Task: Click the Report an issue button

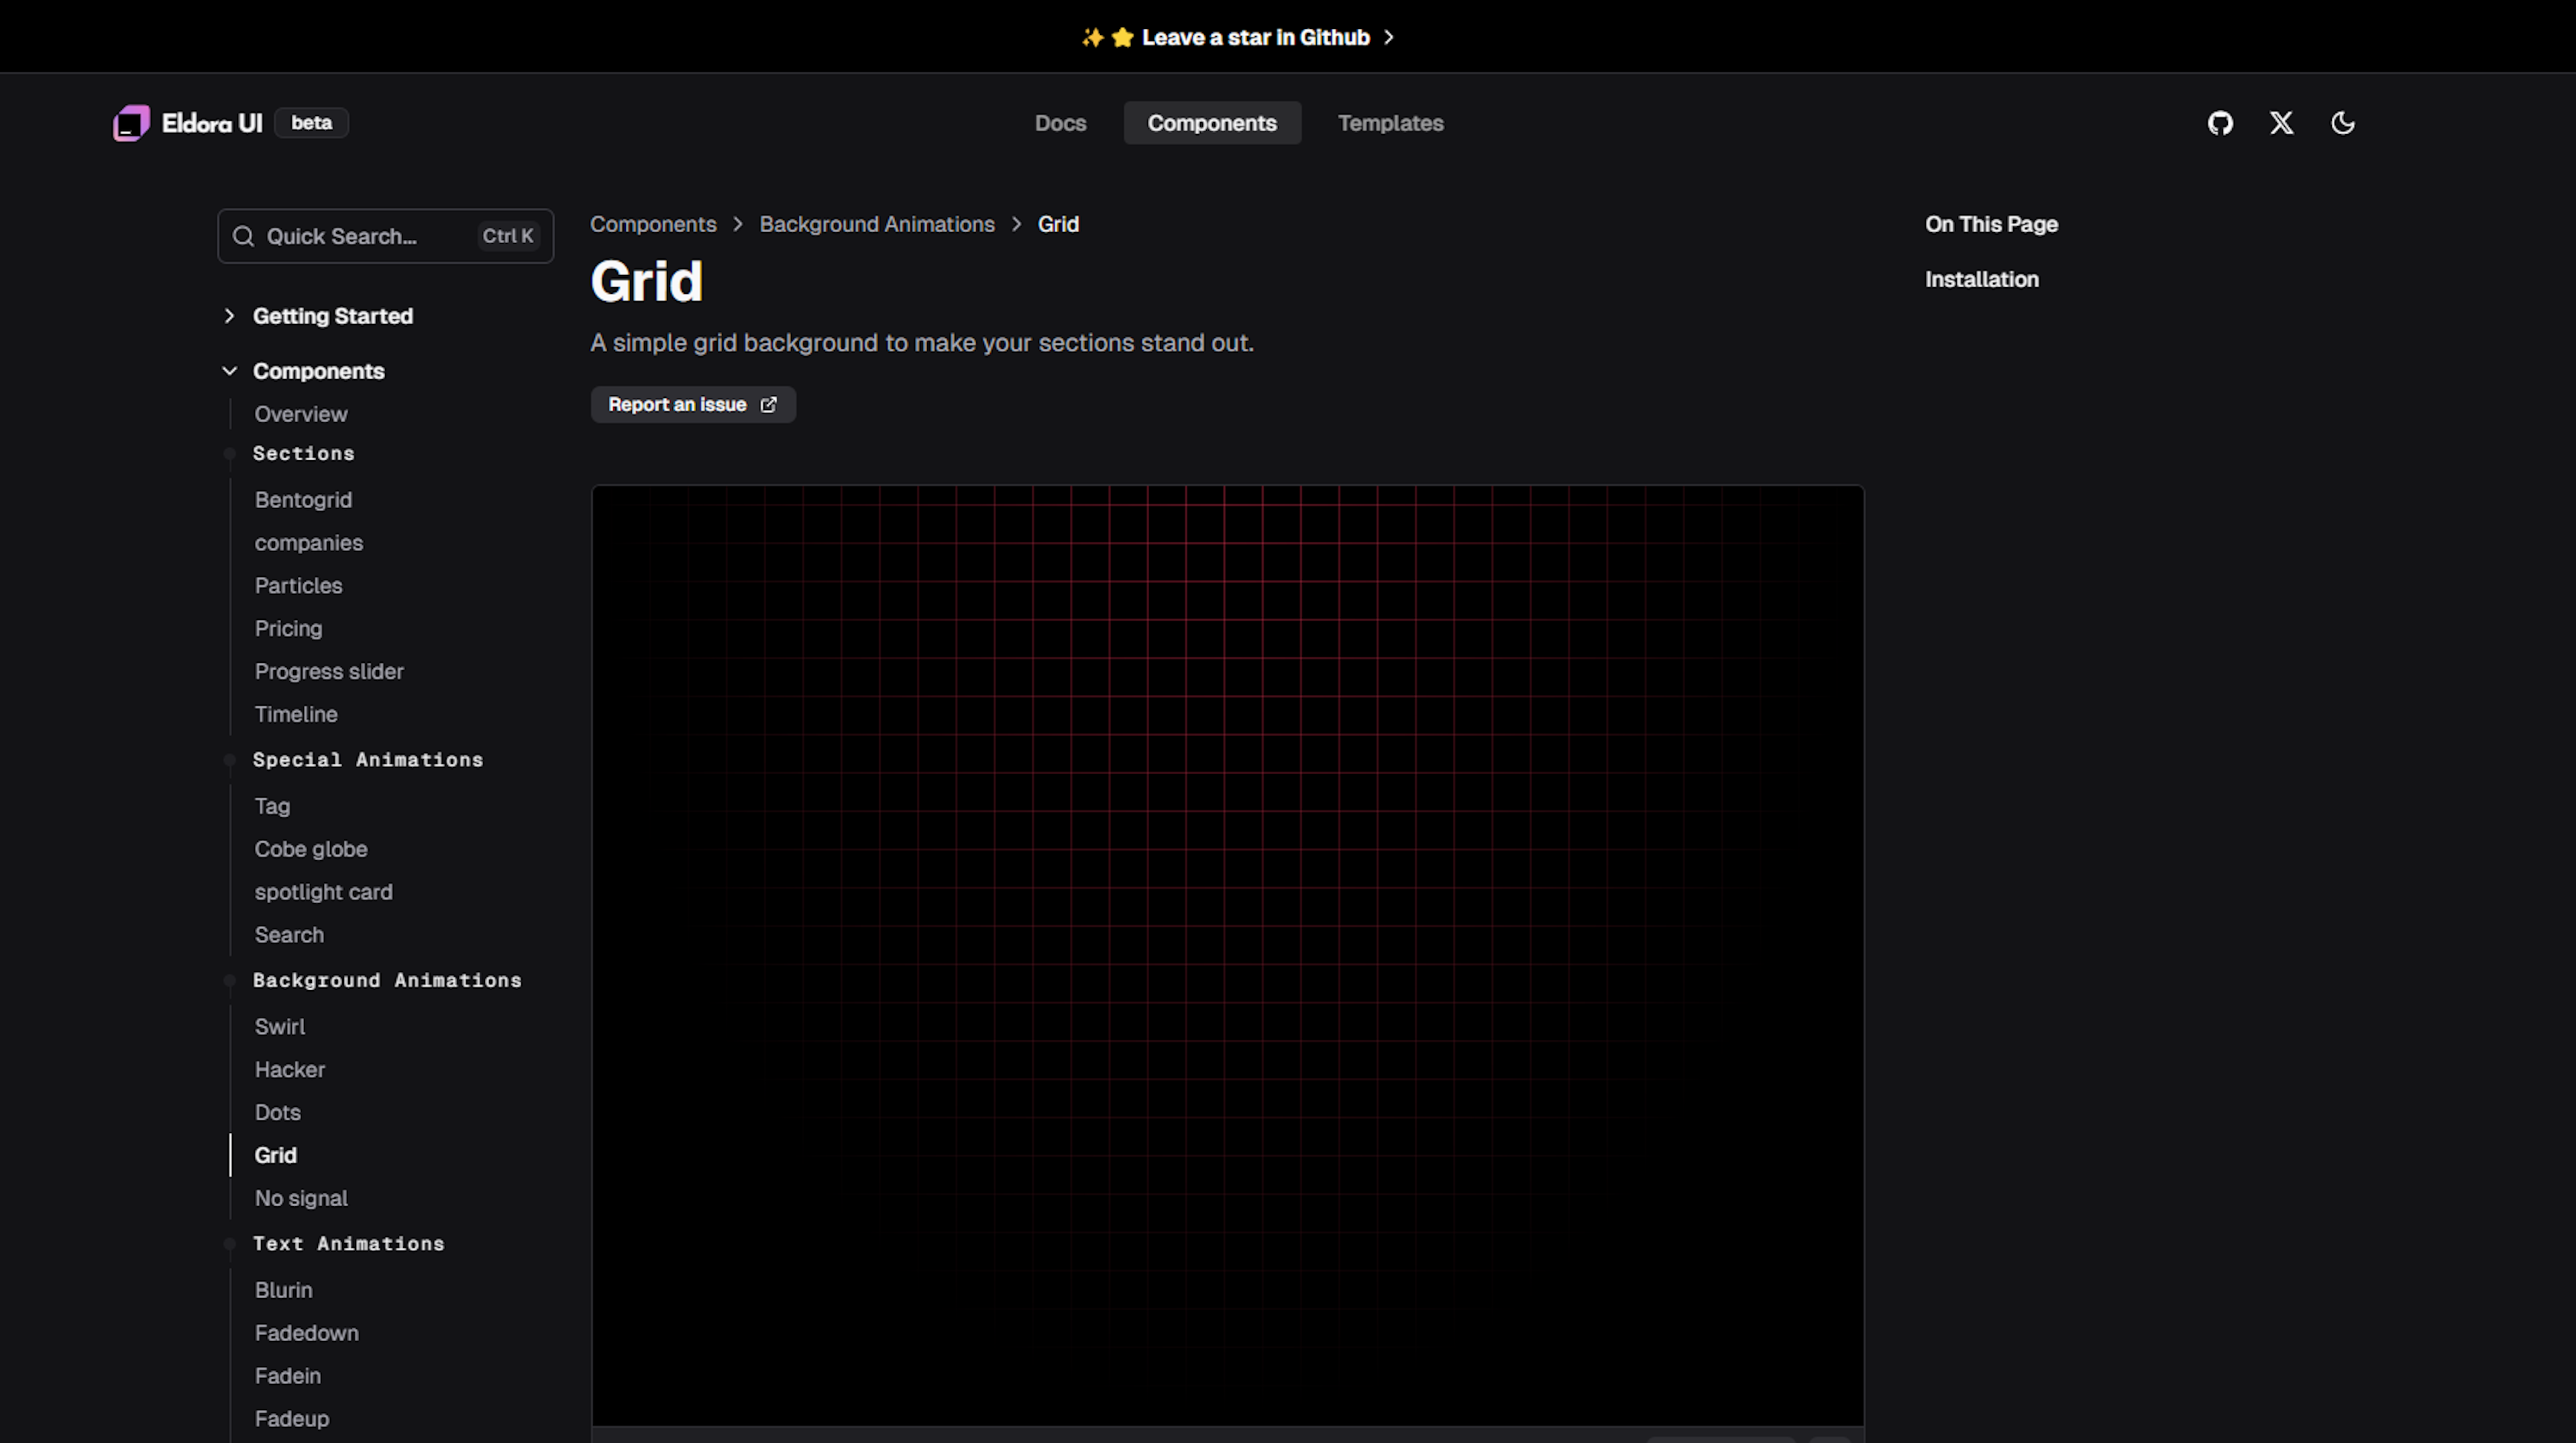Action: (692, 403)
